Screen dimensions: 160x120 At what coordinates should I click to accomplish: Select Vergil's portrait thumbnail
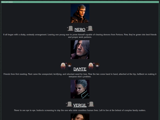tap(80, 89)
